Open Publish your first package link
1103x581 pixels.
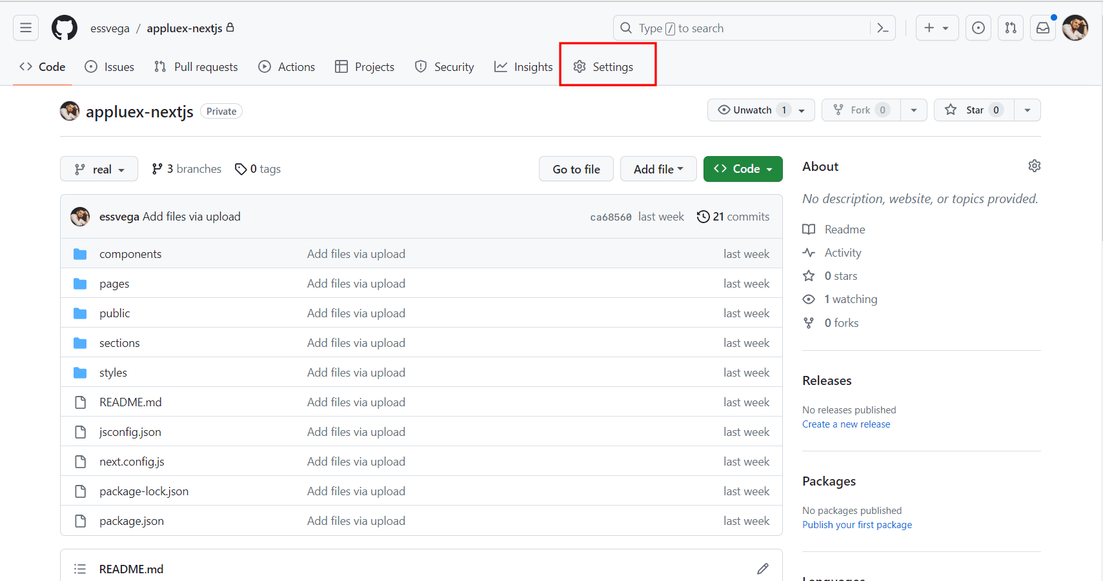click(857, 525)
